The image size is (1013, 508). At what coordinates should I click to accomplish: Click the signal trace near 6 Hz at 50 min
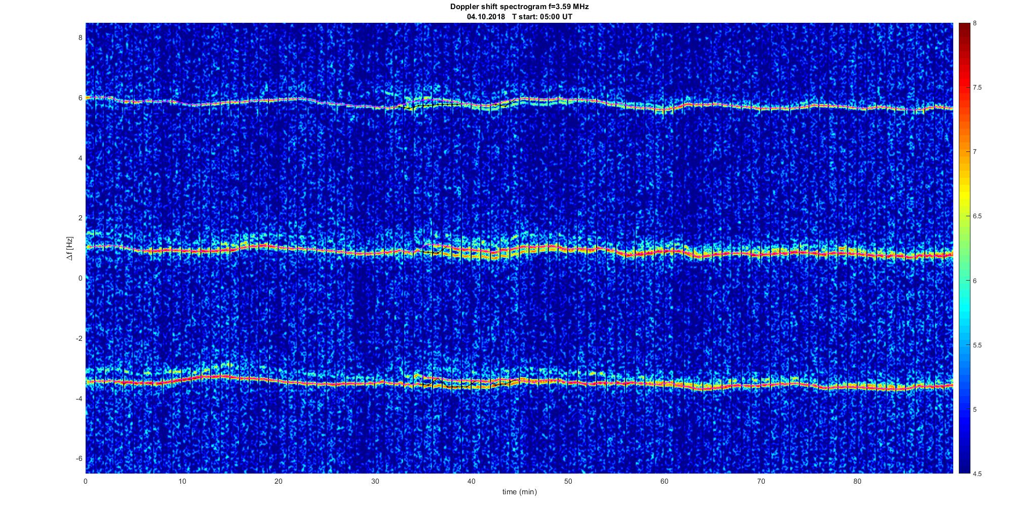click(x=568, y=100)
